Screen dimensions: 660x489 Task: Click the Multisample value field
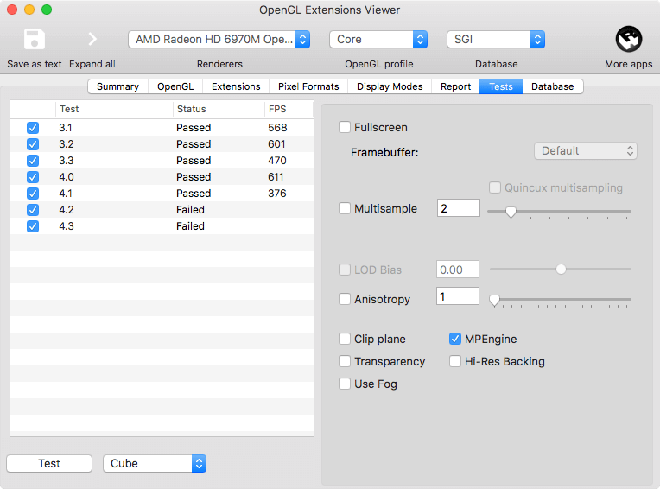[x=459, y=208]
